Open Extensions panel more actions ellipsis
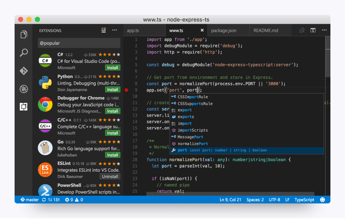Image resolution: width=345 pixels, height=219 pixels. tap(115, 30)
